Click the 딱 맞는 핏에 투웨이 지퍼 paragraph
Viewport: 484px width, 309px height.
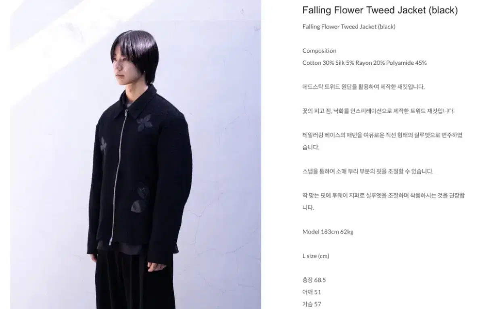(383, 202)
